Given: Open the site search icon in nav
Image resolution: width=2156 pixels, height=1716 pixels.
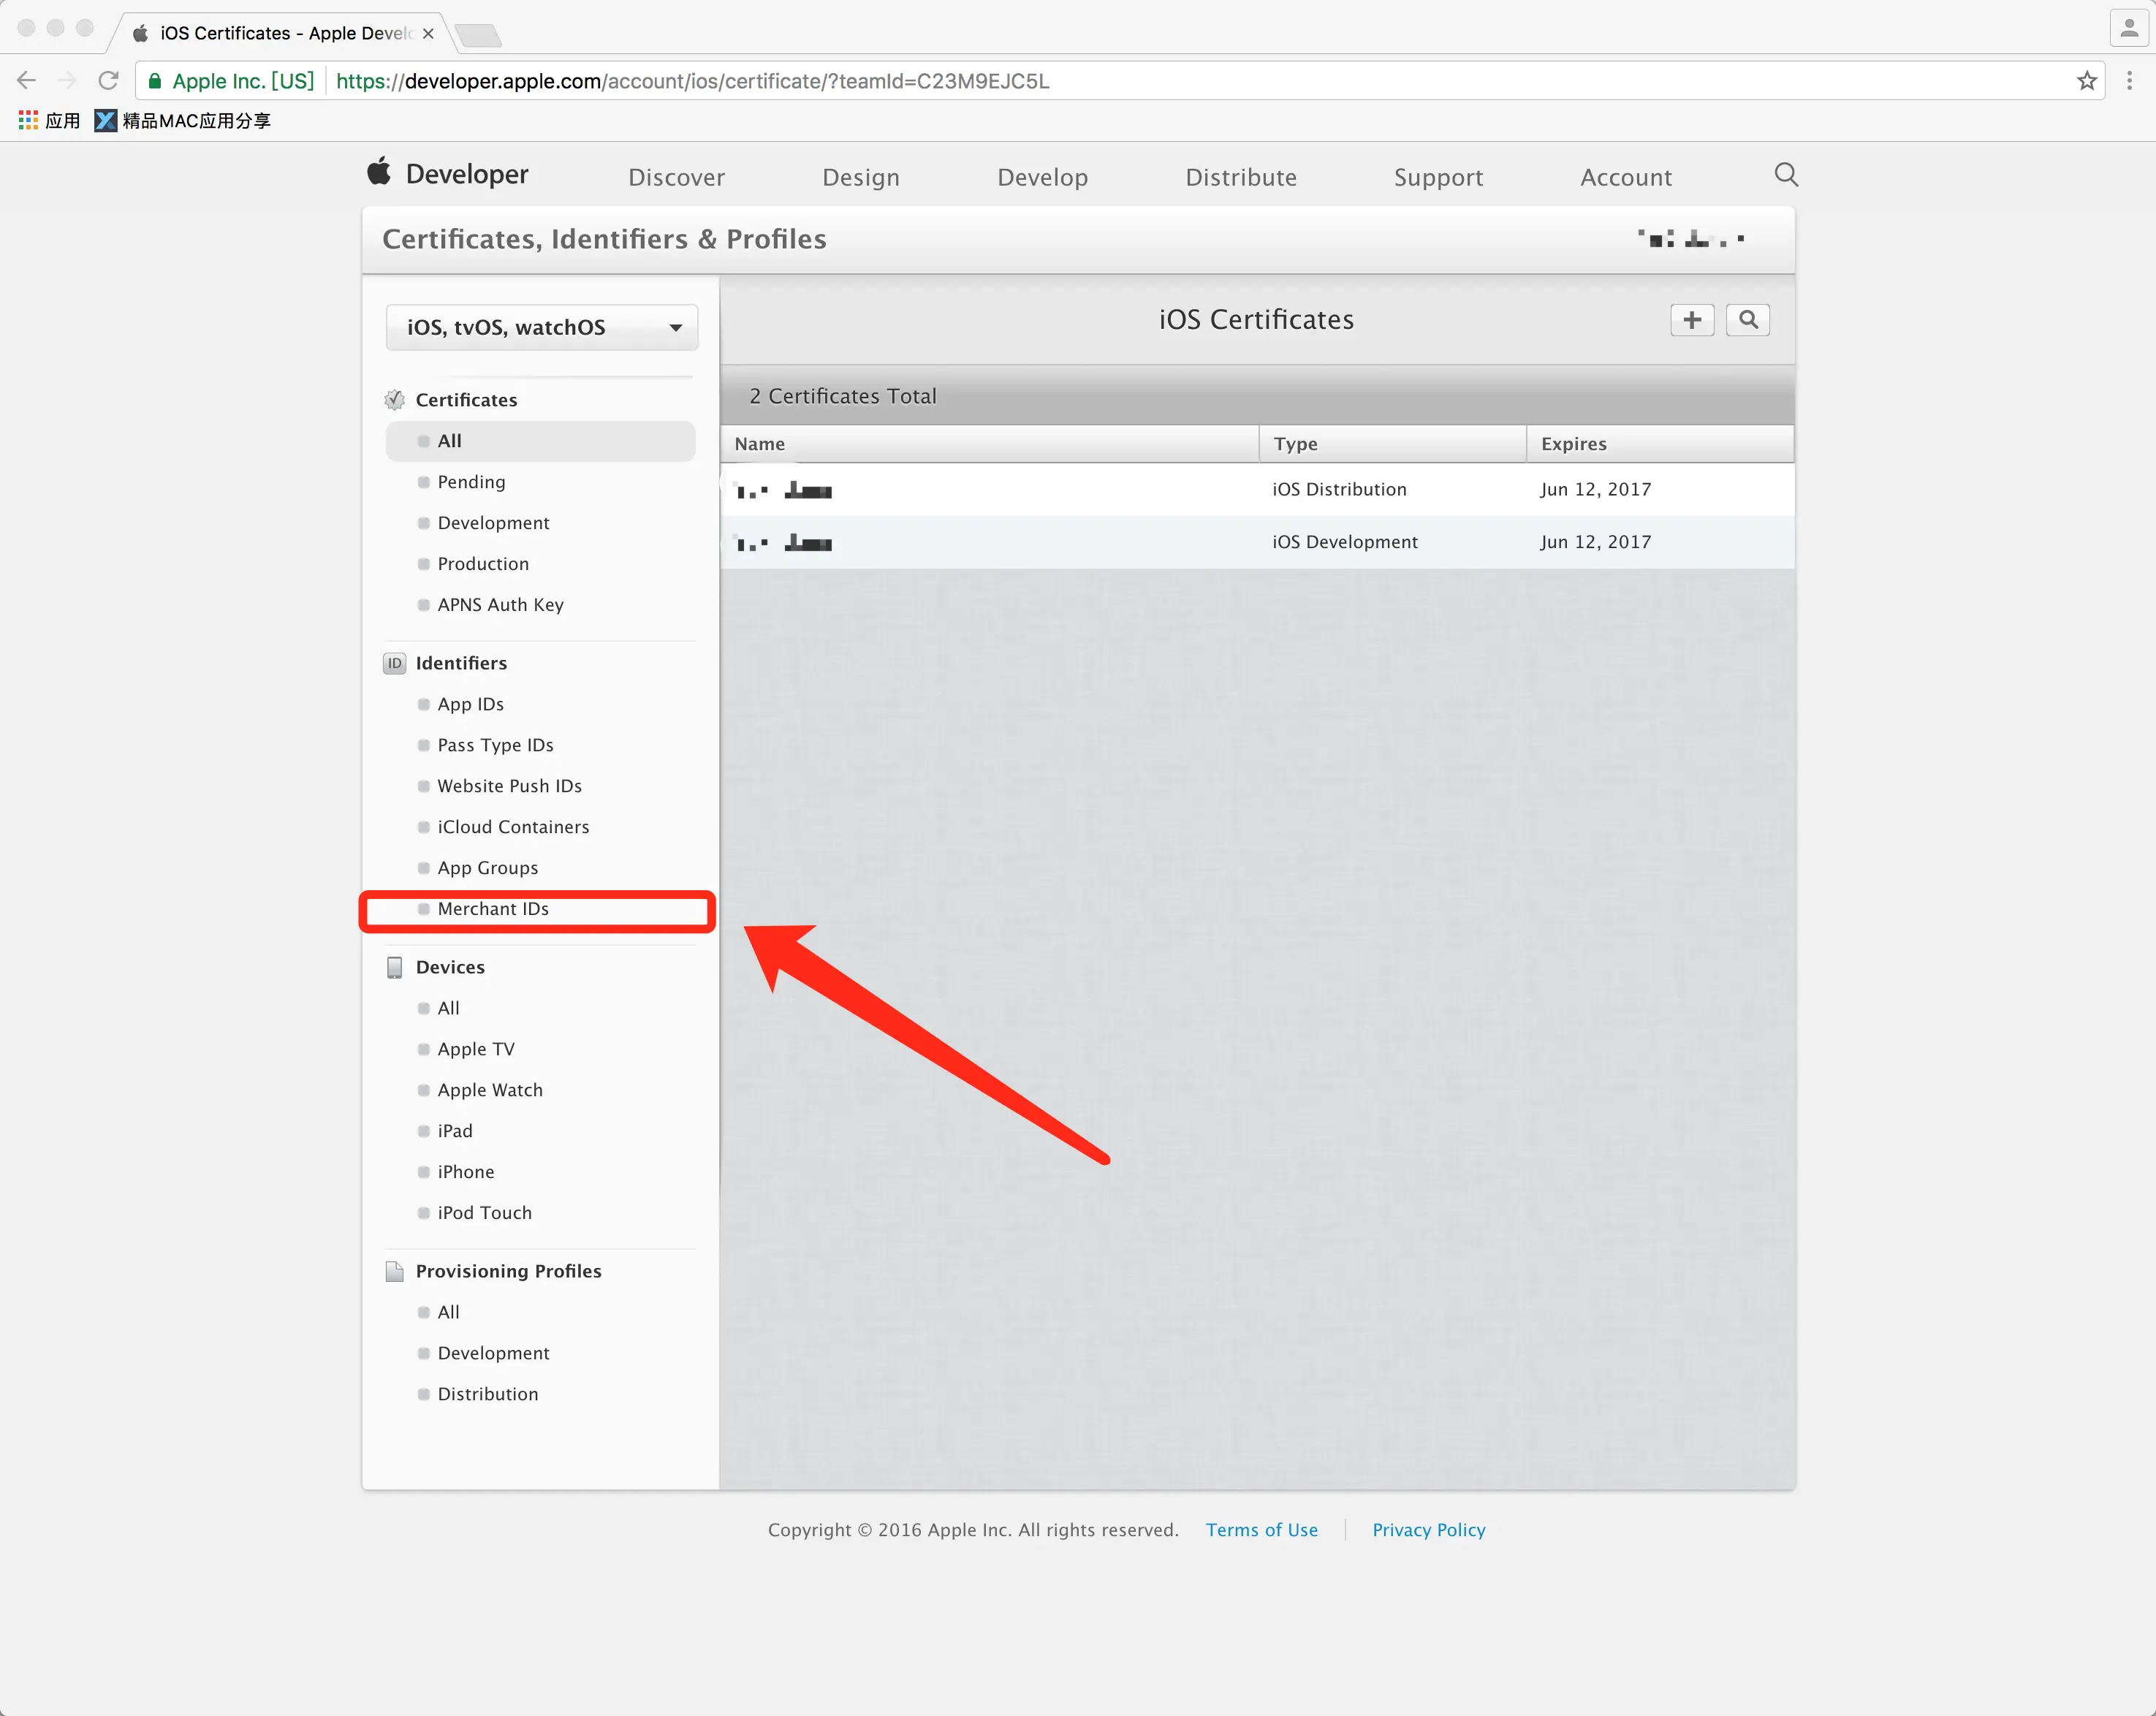Looking at the screenshot, I should pos(1786,175).
